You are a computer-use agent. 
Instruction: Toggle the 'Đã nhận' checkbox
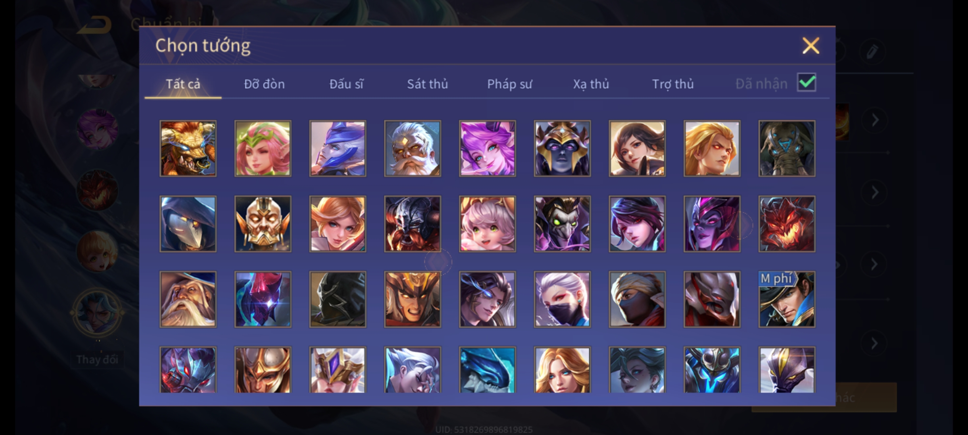click(807, 83)
